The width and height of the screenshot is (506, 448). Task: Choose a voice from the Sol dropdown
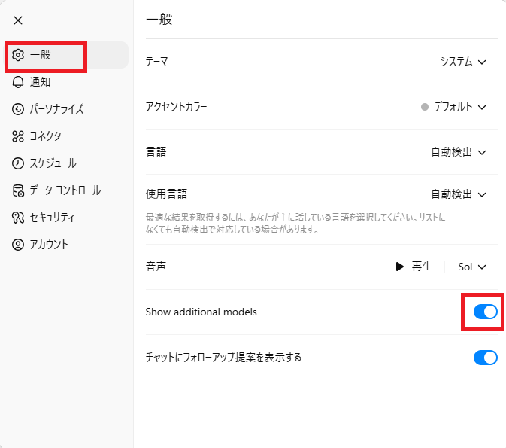(472, 267)
